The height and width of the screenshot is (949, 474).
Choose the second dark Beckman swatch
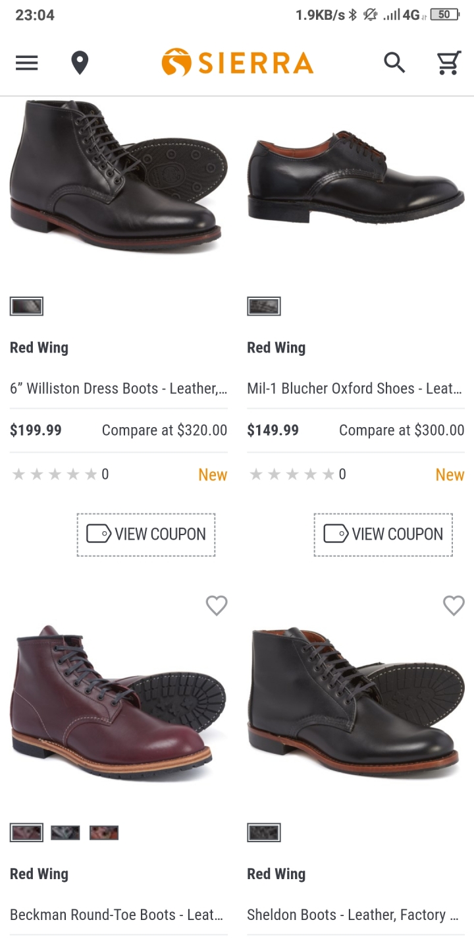click(65, 833)
